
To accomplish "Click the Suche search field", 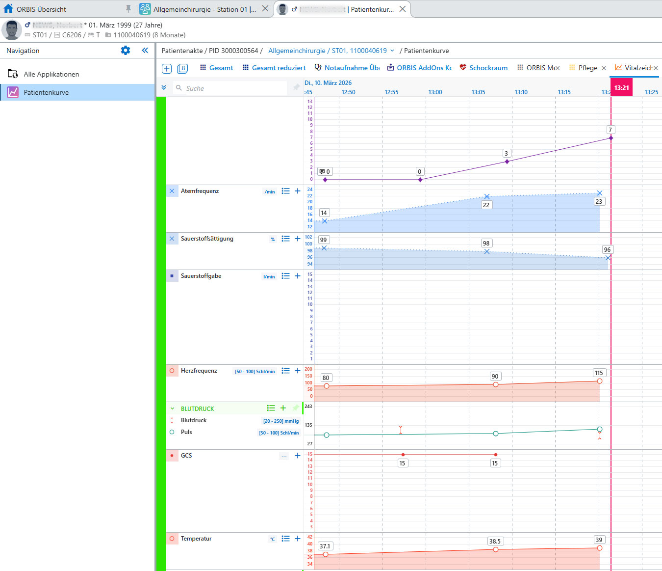I will pos(230,88).
